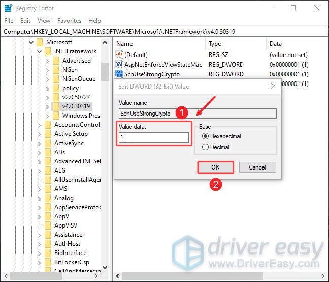Screen dimensions: 329x282
Task: Click the Analog folder icon
Action: coord(48,198)
